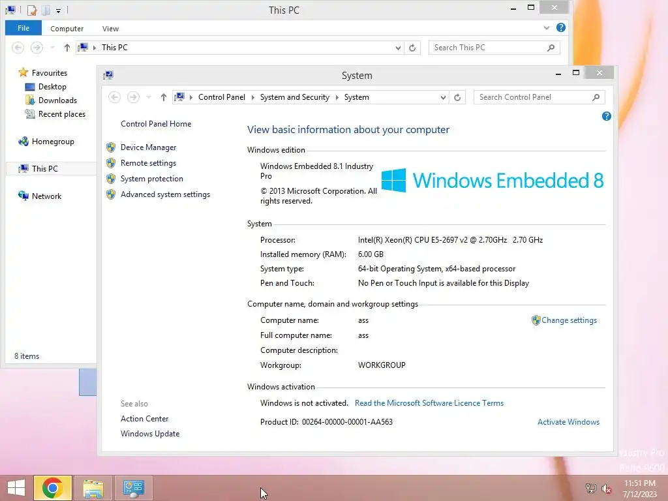Viewport: 668px width, 501px height.
Task: Expand the ribbon in This PC window
Action: [547, 28]
